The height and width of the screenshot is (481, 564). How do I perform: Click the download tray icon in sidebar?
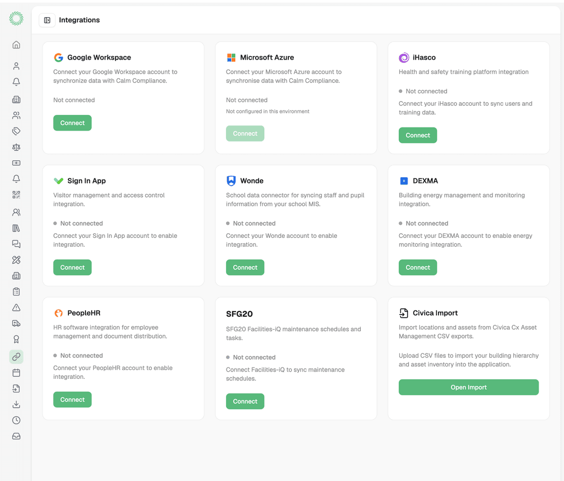point(16,404)
